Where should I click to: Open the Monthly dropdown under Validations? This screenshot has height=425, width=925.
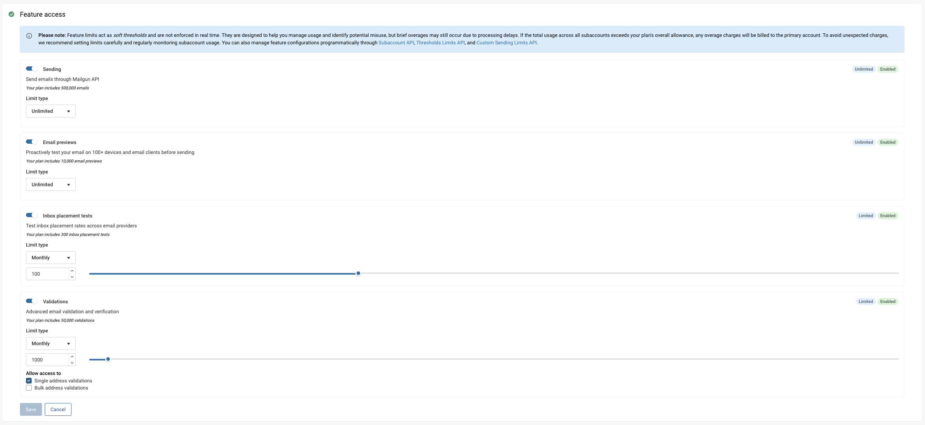point(50,343)
